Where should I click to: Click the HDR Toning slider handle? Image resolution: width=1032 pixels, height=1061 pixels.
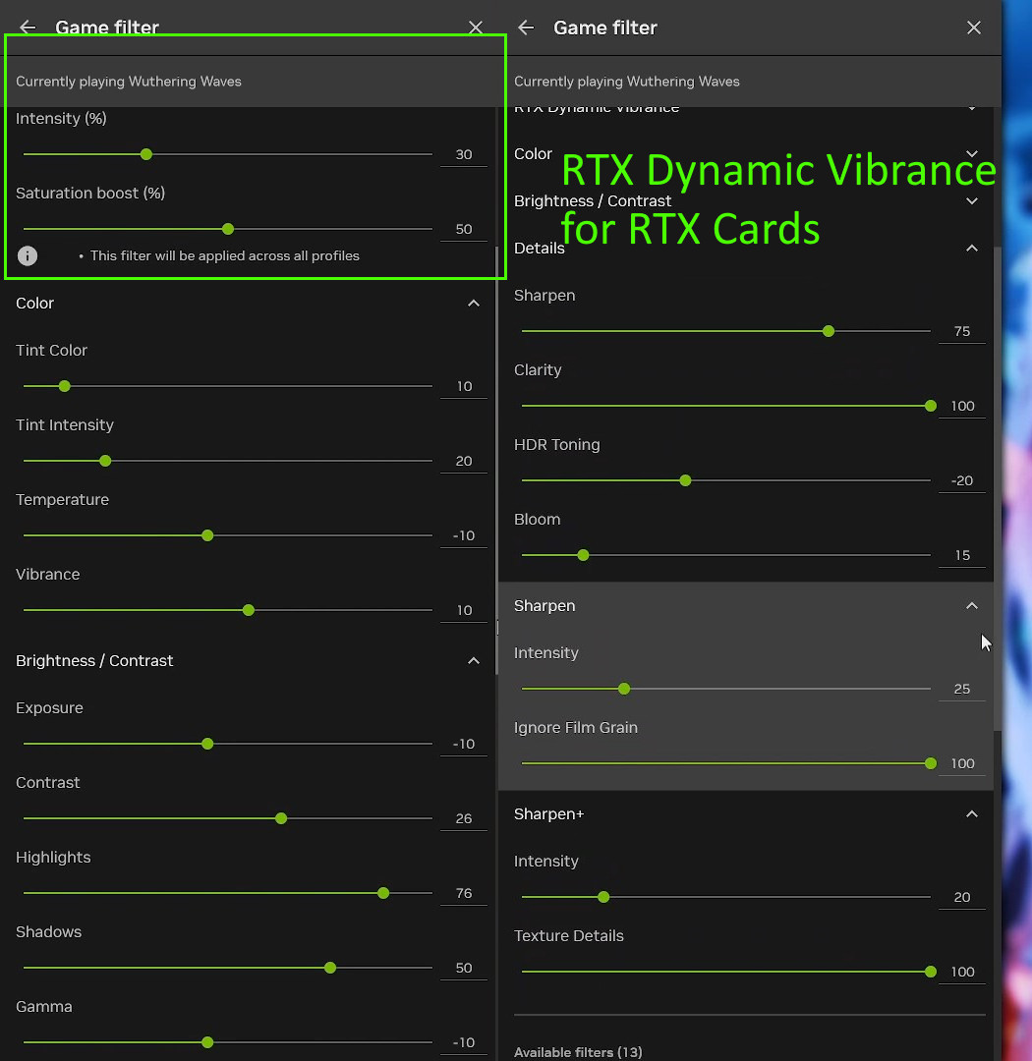click(x=685, y=480)
